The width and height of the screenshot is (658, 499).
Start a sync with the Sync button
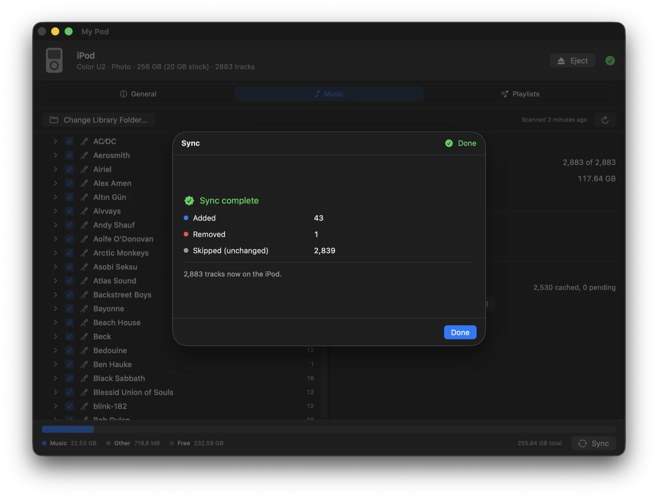tap(593, 443)
